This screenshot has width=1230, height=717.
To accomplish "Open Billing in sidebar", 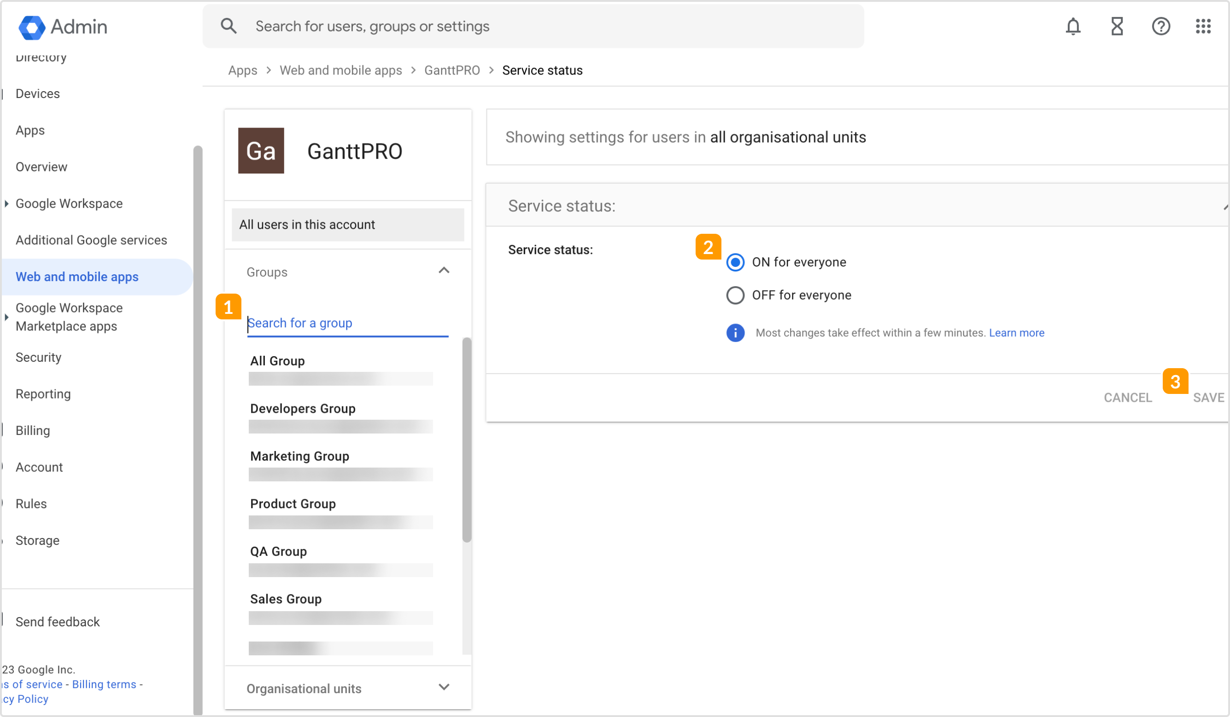I will [33, 431].
